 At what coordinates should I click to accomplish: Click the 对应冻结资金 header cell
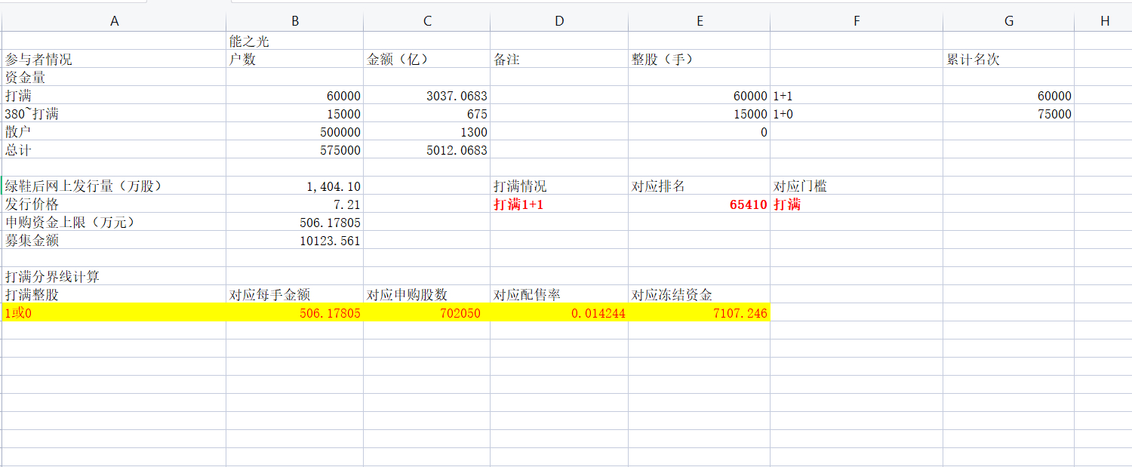click(700, 295)
